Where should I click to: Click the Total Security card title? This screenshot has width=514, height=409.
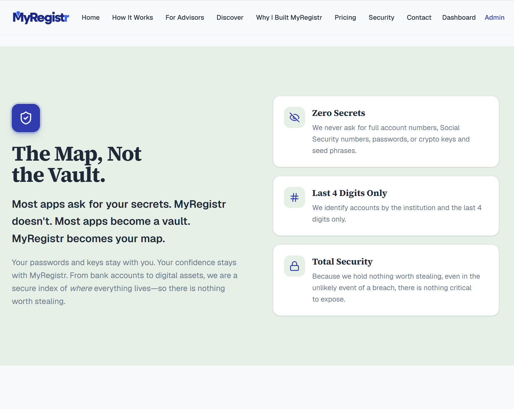tap(342, 262)
